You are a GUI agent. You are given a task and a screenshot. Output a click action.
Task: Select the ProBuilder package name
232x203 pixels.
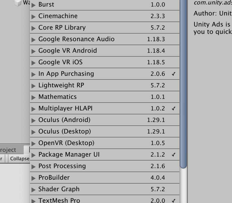[x=54, y=178]
